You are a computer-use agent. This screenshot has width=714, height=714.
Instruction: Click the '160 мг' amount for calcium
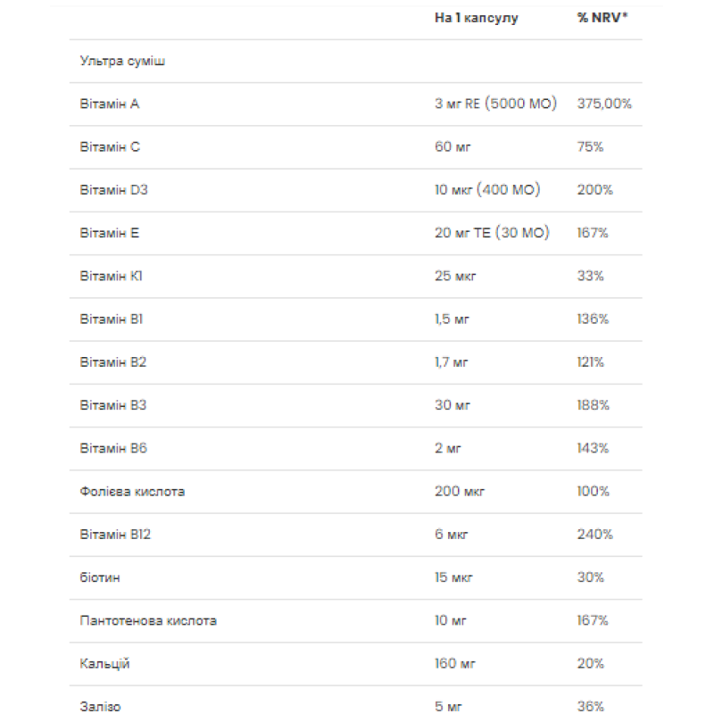pos(454,663)
